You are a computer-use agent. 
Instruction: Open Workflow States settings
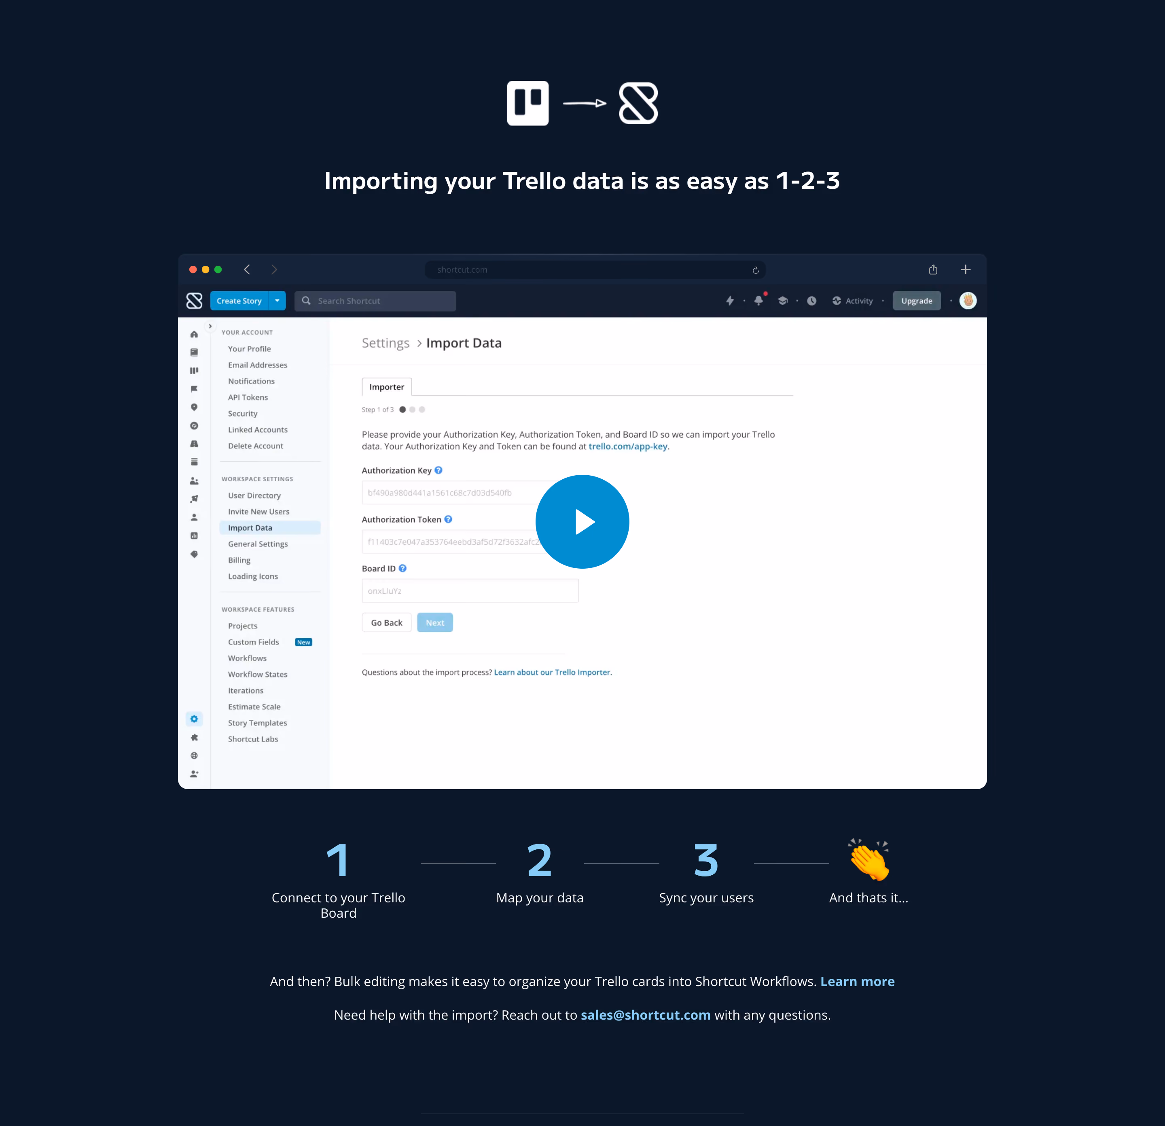257,674
